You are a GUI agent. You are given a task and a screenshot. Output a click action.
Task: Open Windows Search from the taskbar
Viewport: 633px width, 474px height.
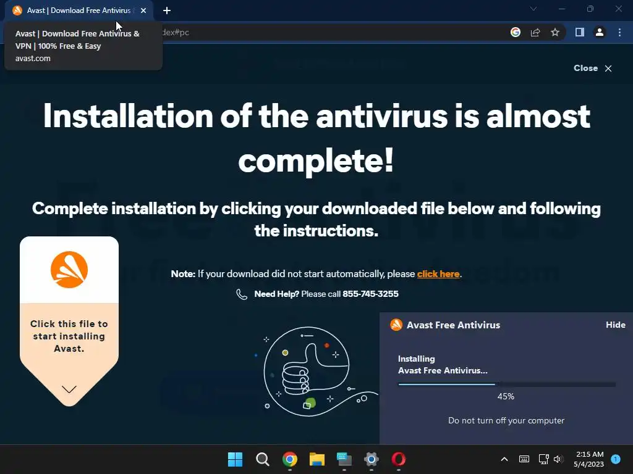[x=262, y=459]
